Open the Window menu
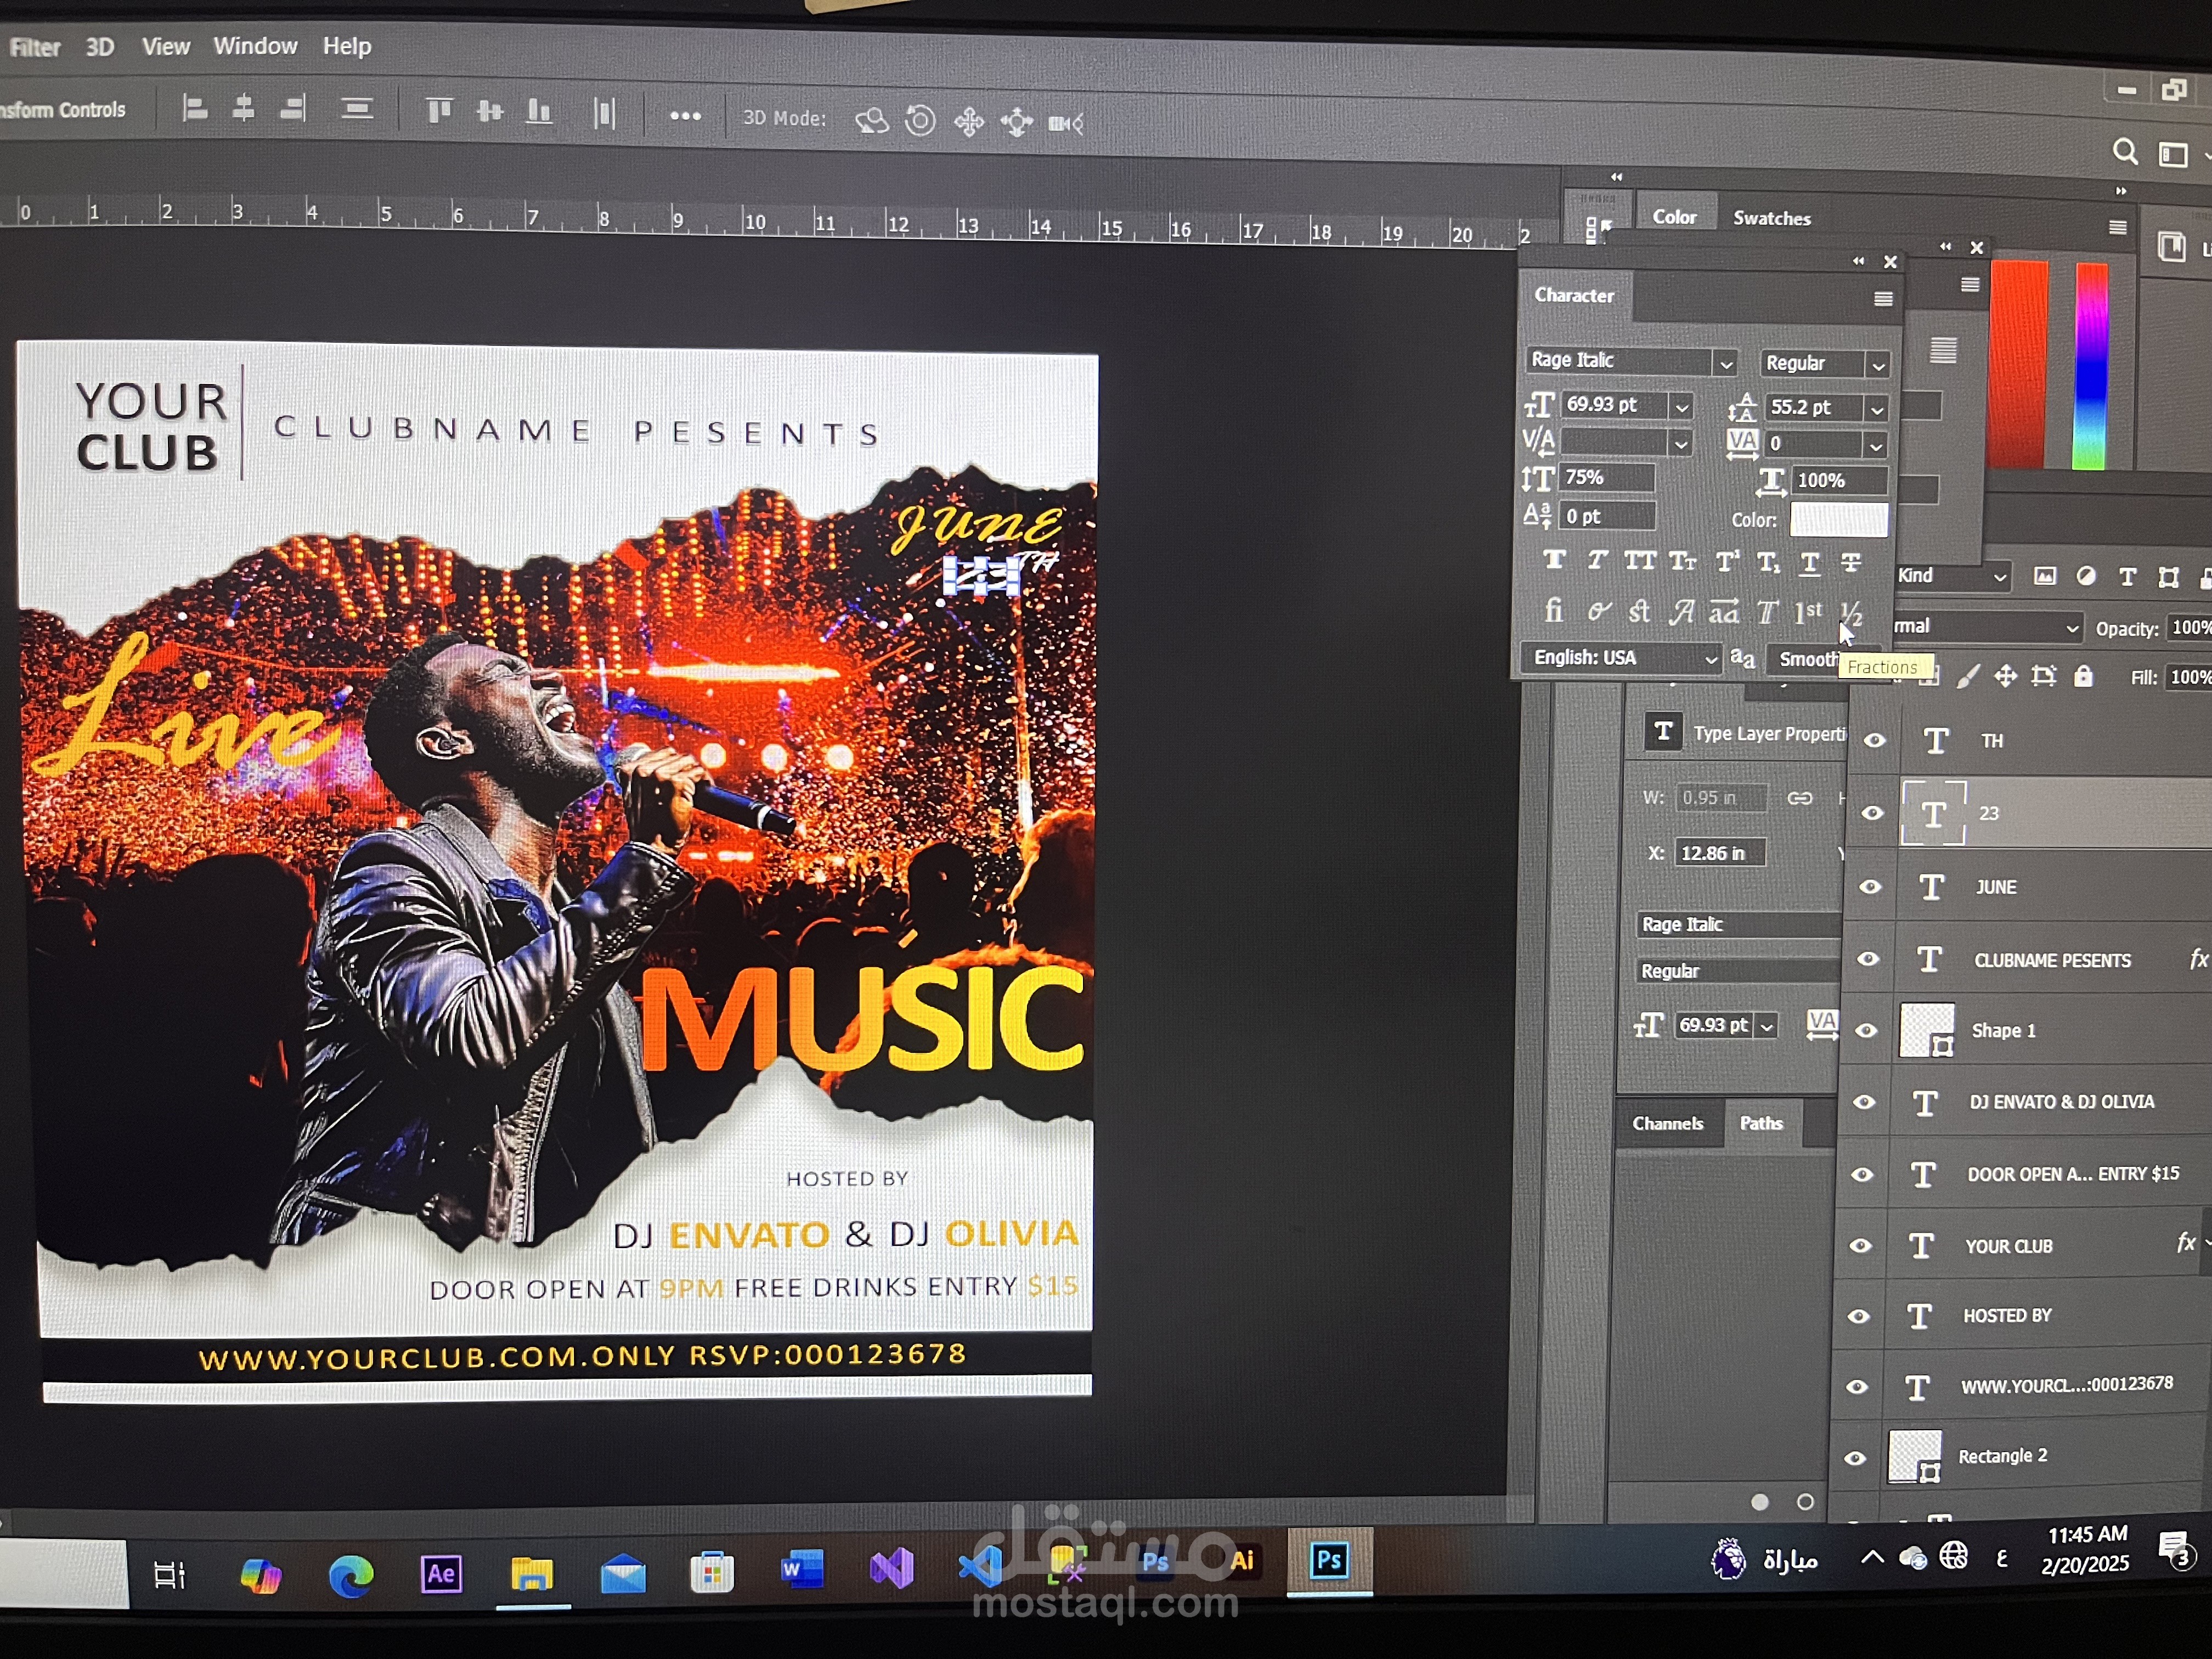2212x1659 pixels. tap(255, 46)
